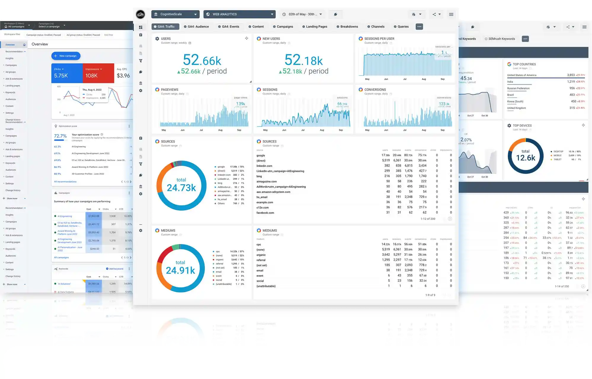Click the Google icon on SESSIONS PER USER widget
The image size is (592, 379).
[361, 38]
